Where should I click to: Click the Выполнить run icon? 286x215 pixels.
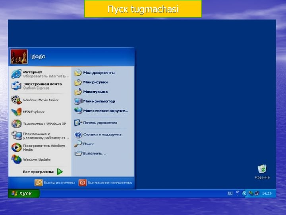[78, 154]
